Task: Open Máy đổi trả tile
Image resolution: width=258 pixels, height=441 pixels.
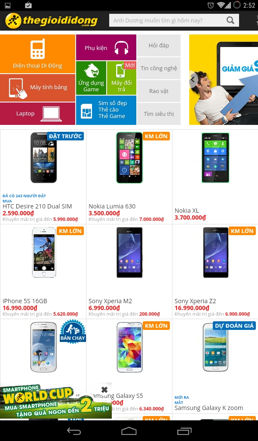Action: click(x=122, y=78)
